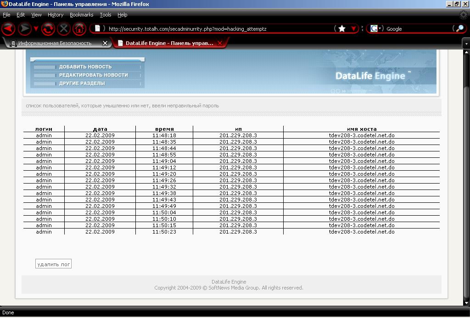Click the search magnifier icon

(x=460, y=28)
